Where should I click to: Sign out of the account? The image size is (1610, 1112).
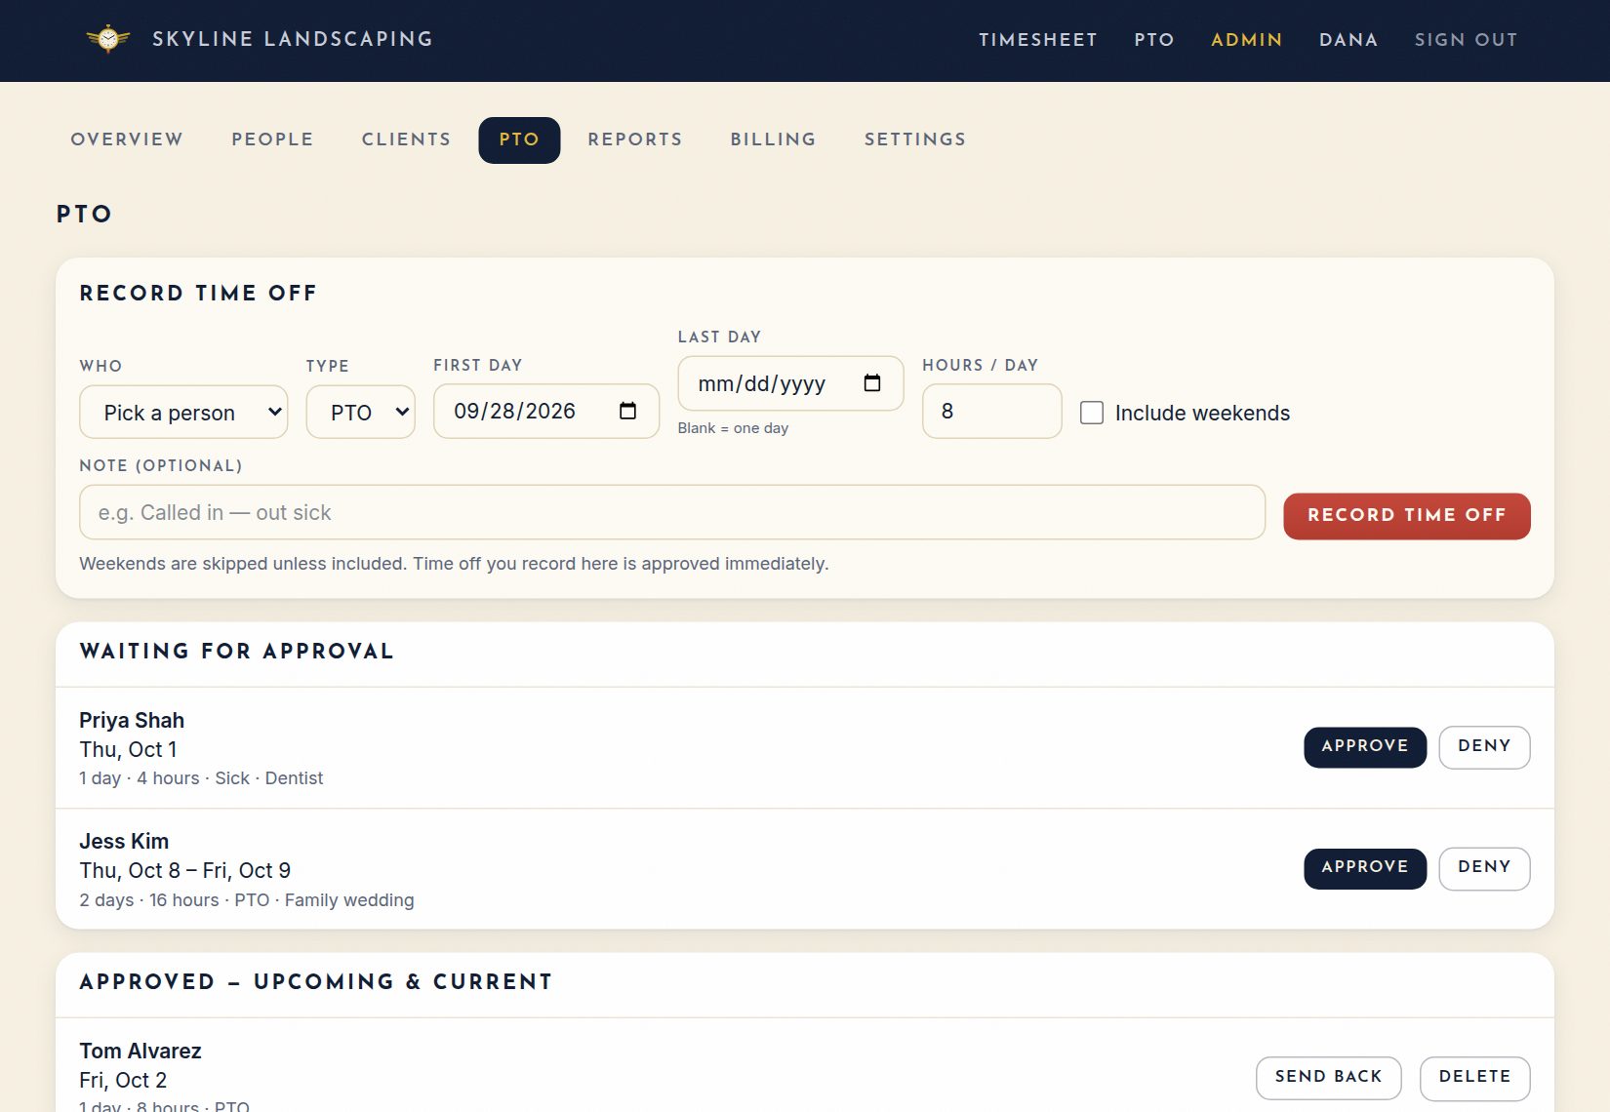(x=1467, y=40)
